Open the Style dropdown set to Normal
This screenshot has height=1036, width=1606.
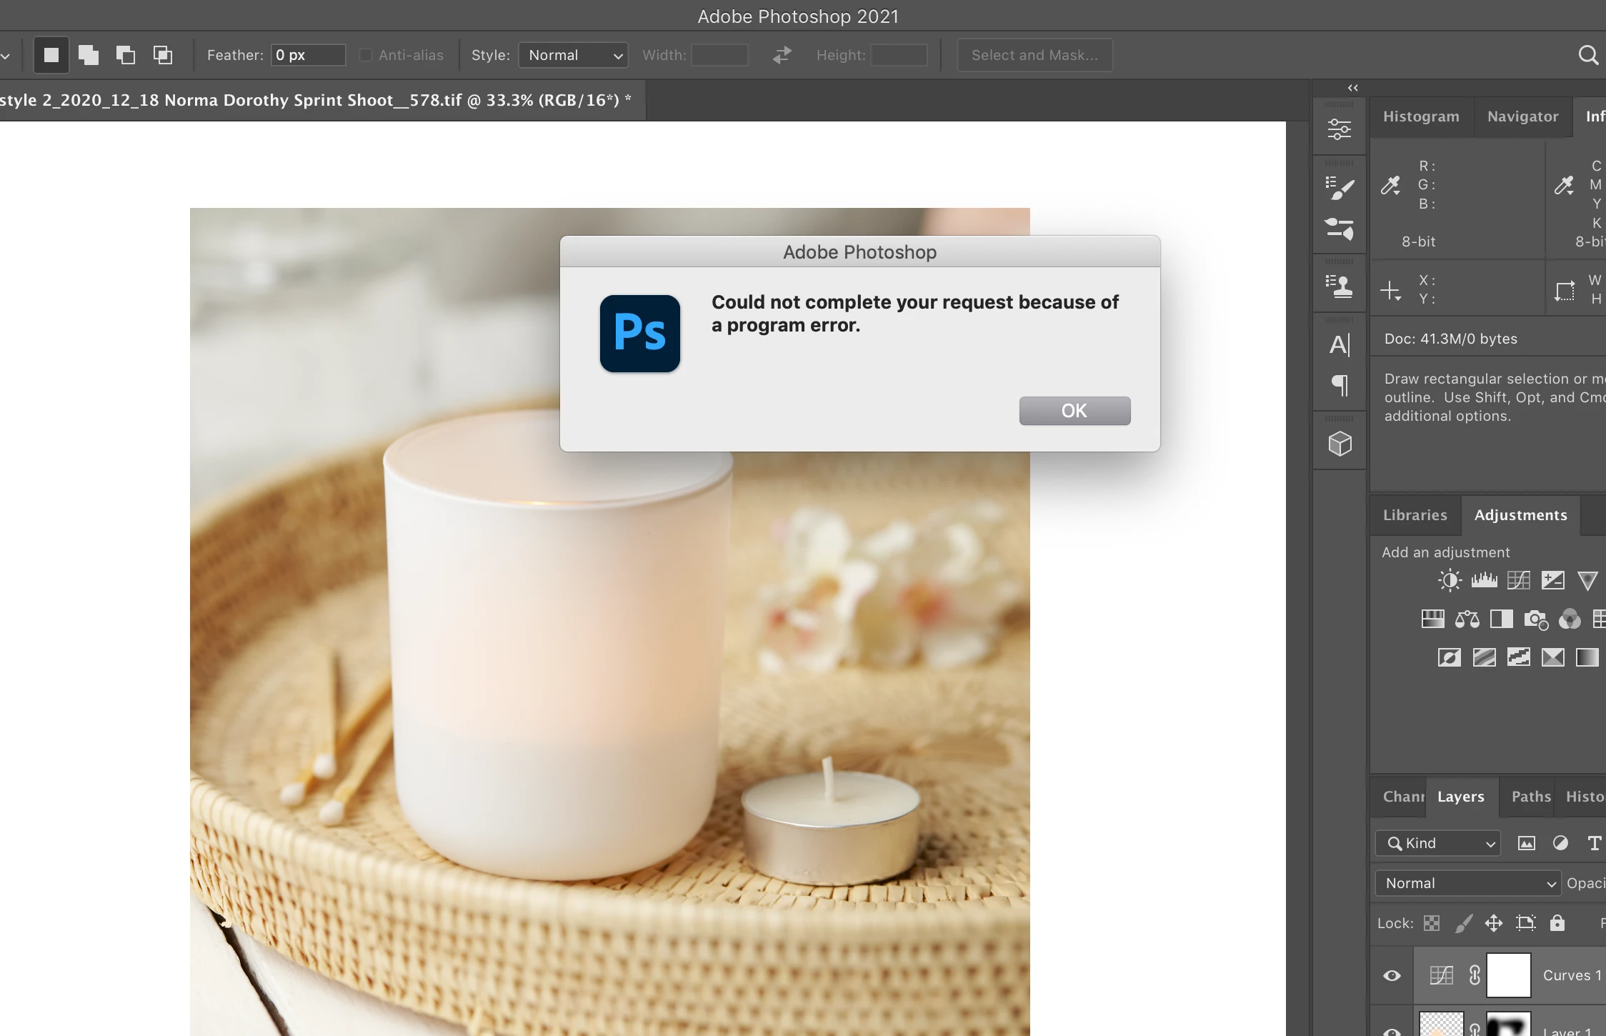[x=574, y=55]
